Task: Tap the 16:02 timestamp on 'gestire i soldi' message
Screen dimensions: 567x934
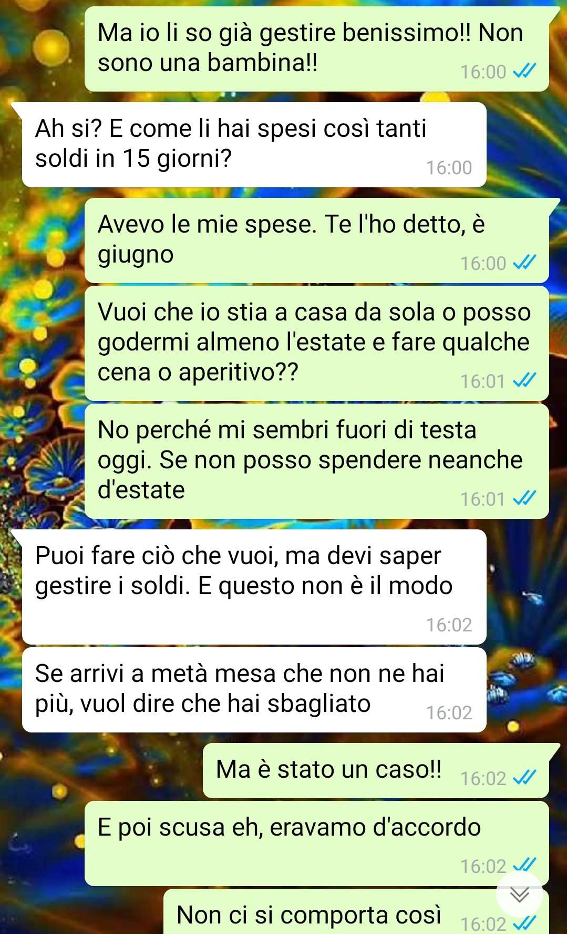Action: pyautogui.click(x=449, y=625)
